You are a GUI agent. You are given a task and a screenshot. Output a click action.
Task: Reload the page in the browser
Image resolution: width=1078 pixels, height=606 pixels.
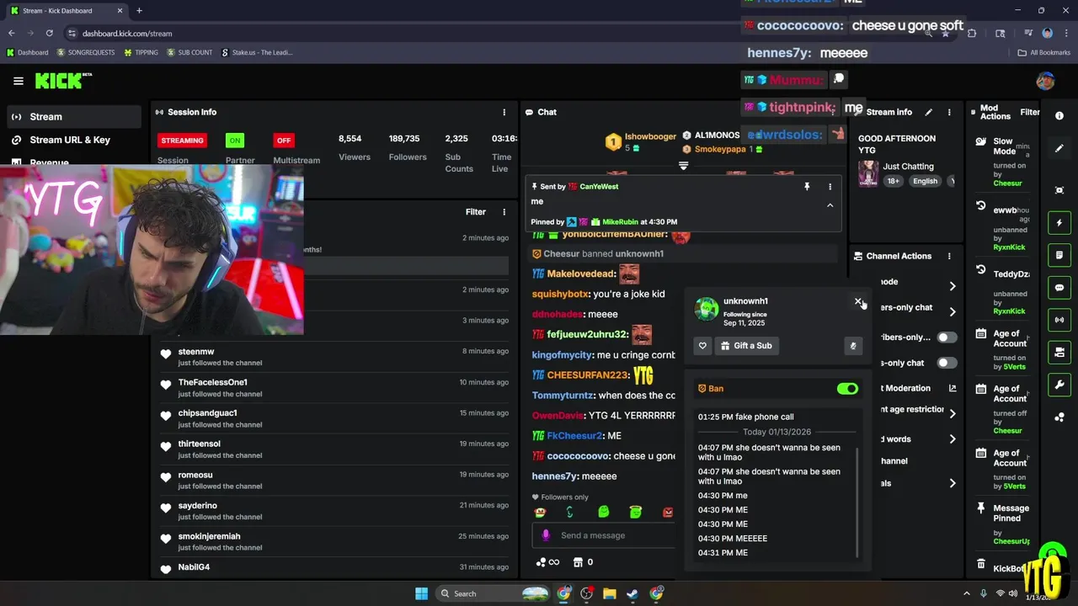click(50, 33)
